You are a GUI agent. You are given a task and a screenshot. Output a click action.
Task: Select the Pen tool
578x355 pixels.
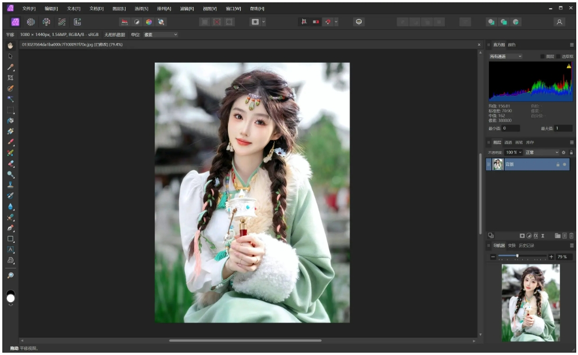click(10, 228)
